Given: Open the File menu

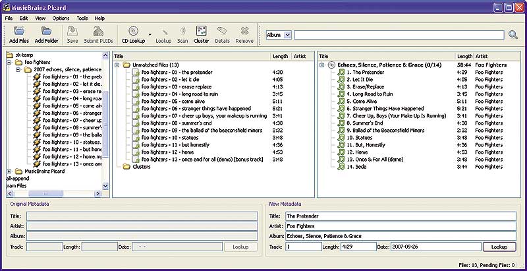Looking at the screenshot, I should [9, 18].
